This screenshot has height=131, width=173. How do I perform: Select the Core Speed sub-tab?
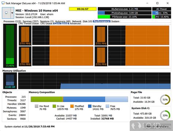(x=61, y=24)
